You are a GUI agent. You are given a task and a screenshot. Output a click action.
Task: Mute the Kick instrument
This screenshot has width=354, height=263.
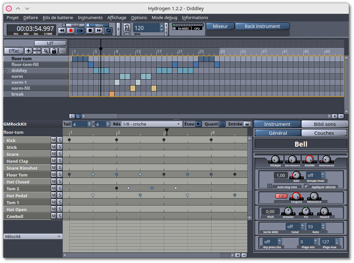(x=54, y=140)
